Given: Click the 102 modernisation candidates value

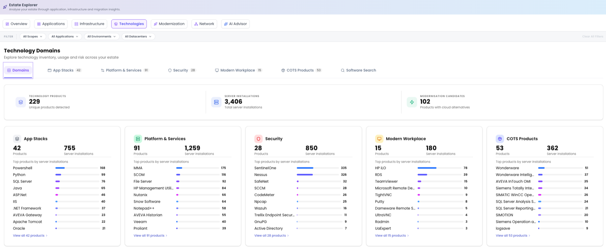Looking at the screenshot, I should click(x=425, y=102).
